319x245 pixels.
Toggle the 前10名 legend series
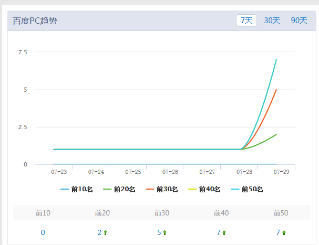pyautogui.click(x=77, y=189)
